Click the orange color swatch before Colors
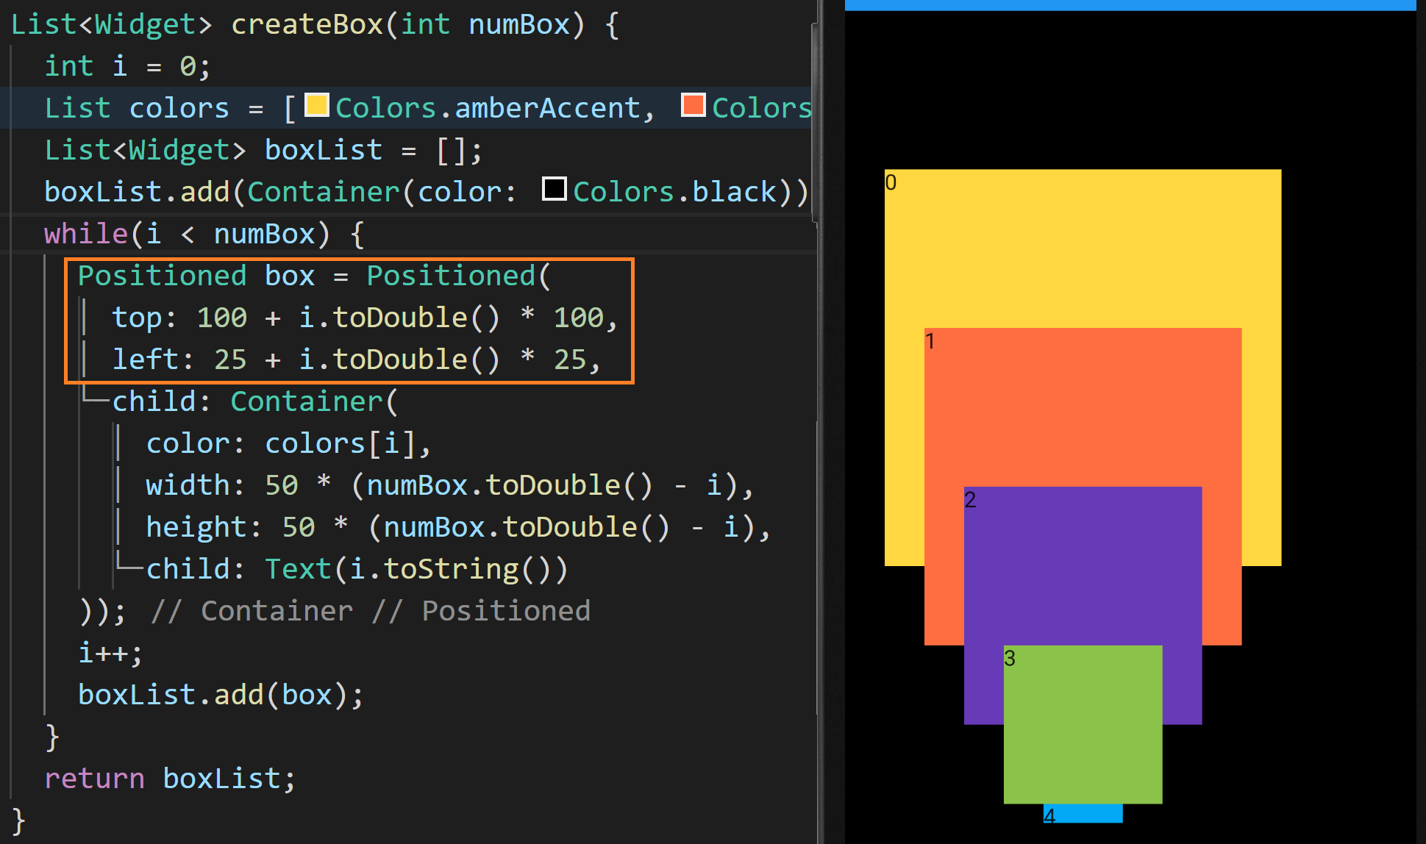The image size is (1426, 844). tap(693, 105)
